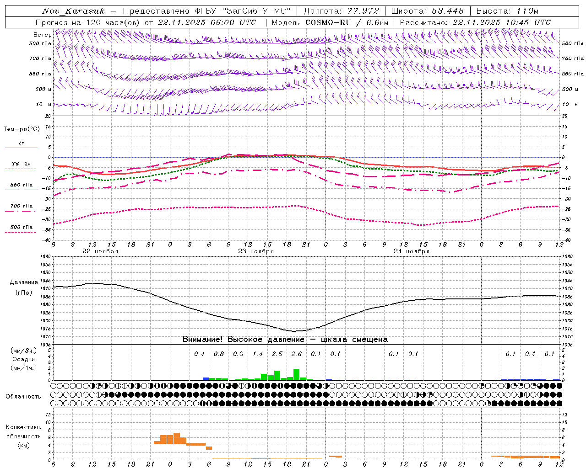Click the 1.4 precipitation amount value
Image resolution: width=586 pixels, height=468 pixels.
coord(258,354)
